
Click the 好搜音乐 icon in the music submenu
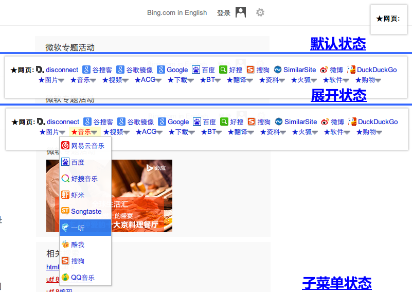(65, 178)
